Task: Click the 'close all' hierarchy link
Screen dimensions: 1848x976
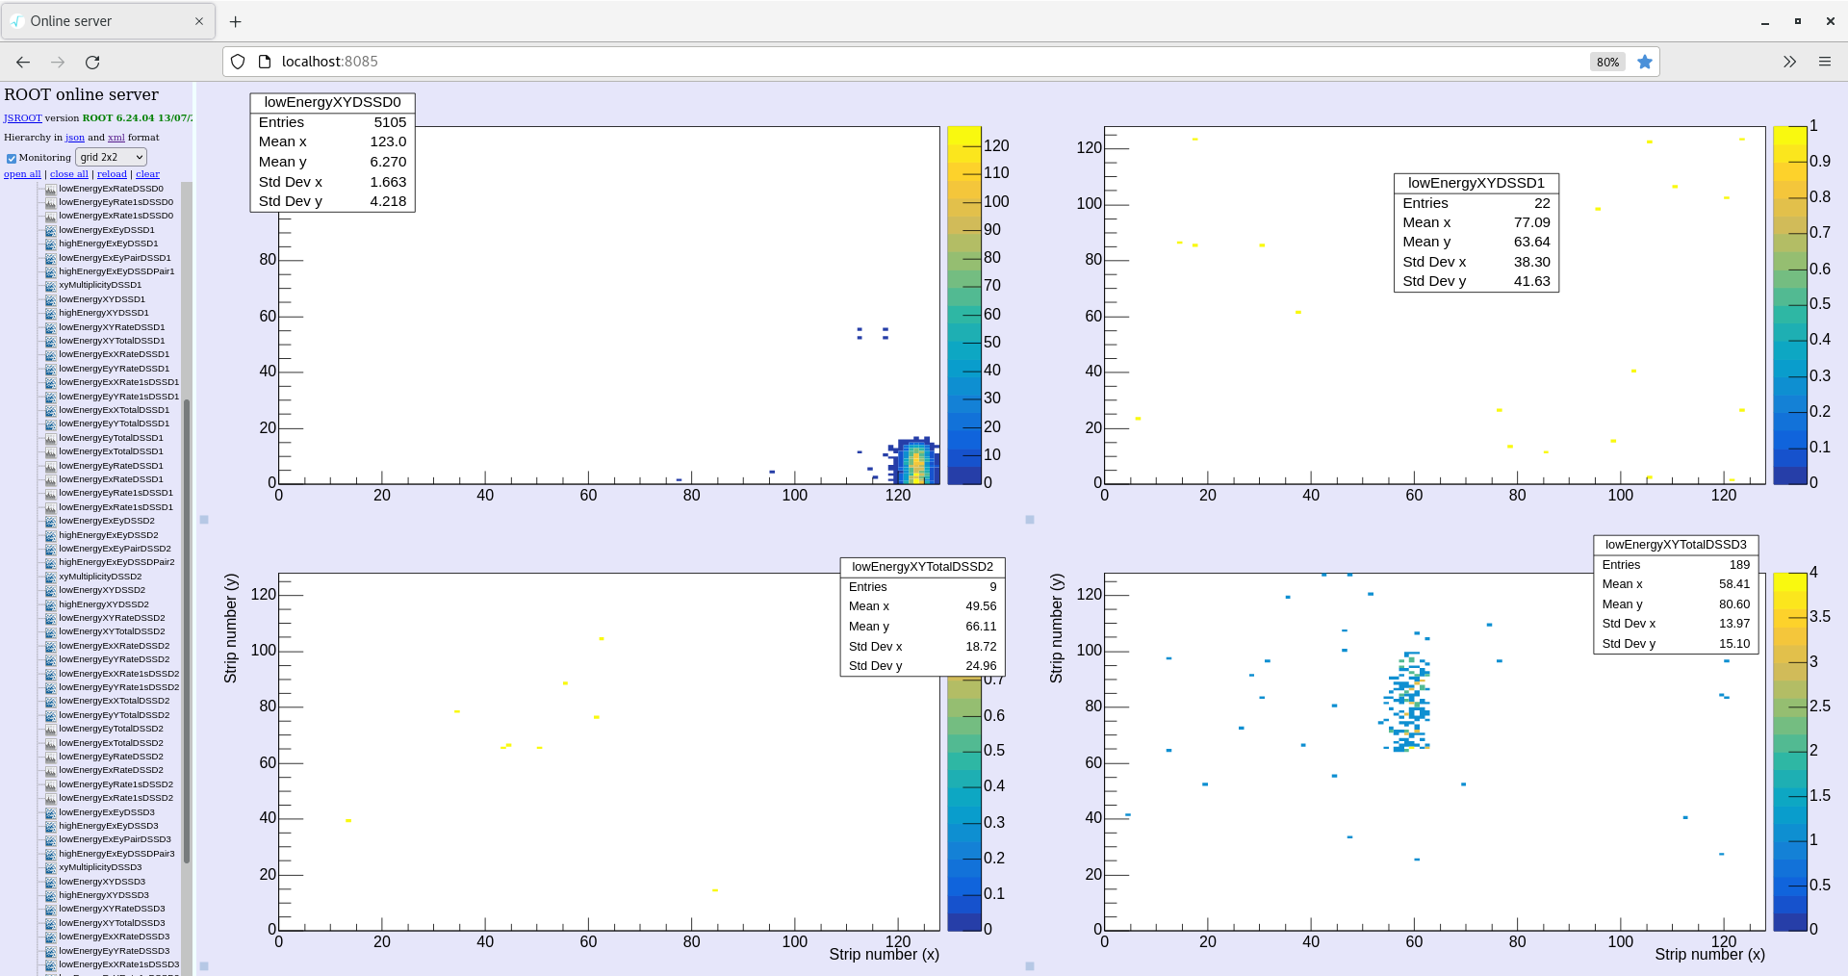Action: click(x=68, y=174)
